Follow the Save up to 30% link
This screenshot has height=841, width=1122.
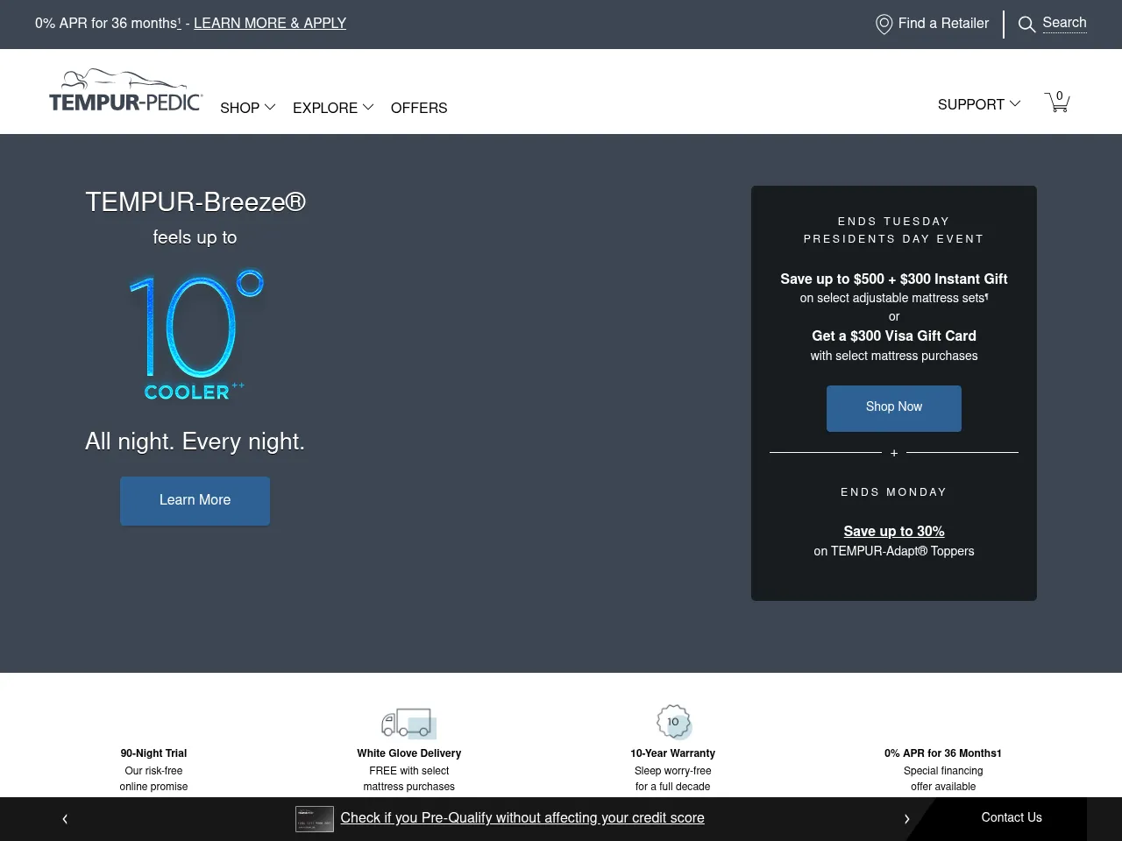pos(893,531)
